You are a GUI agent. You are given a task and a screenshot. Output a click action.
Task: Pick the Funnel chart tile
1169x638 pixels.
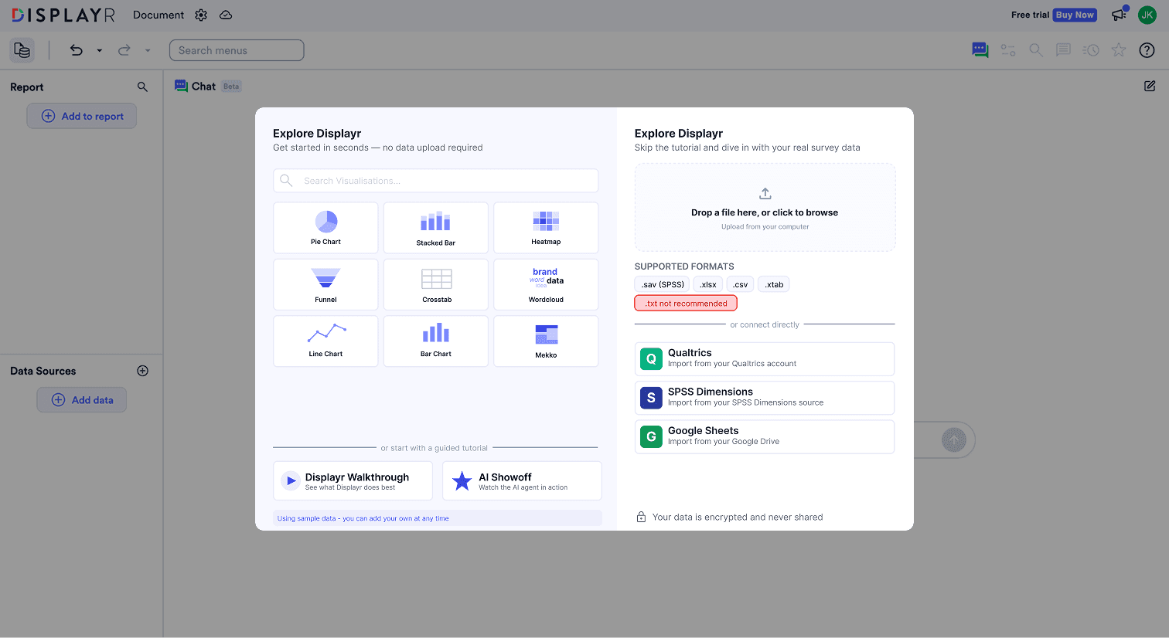tap(325, 284)
